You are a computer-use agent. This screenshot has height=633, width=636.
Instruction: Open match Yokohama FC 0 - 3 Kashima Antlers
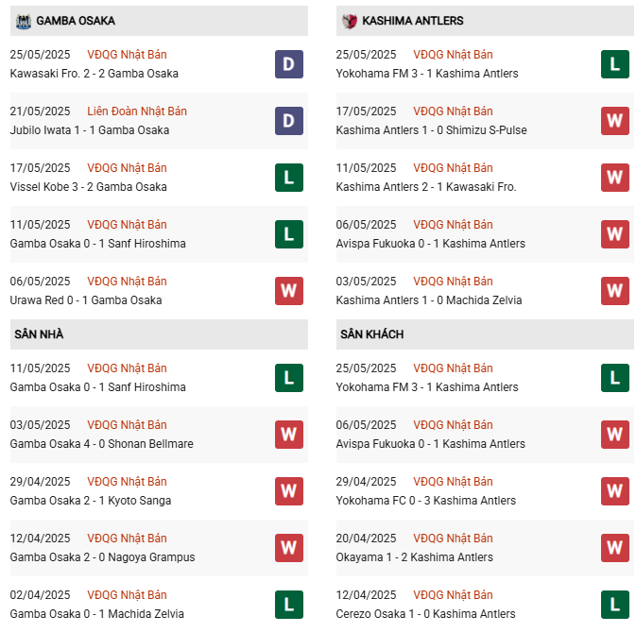coord(426,501)
